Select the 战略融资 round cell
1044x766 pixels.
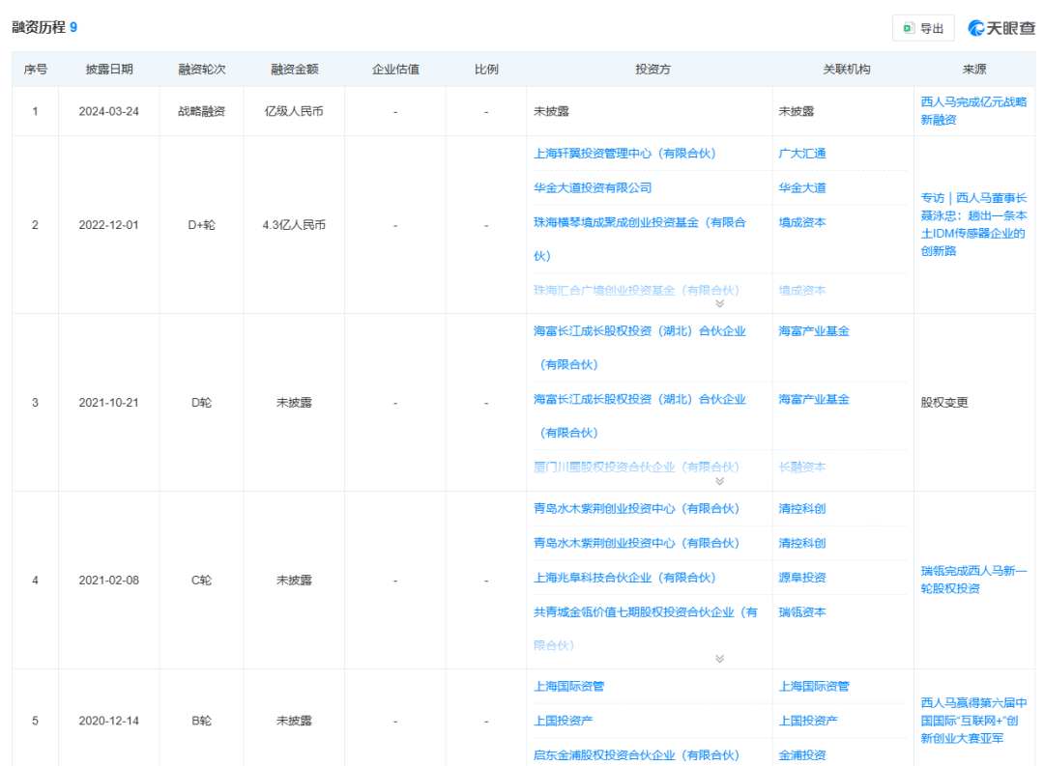[x=202, y=111]
